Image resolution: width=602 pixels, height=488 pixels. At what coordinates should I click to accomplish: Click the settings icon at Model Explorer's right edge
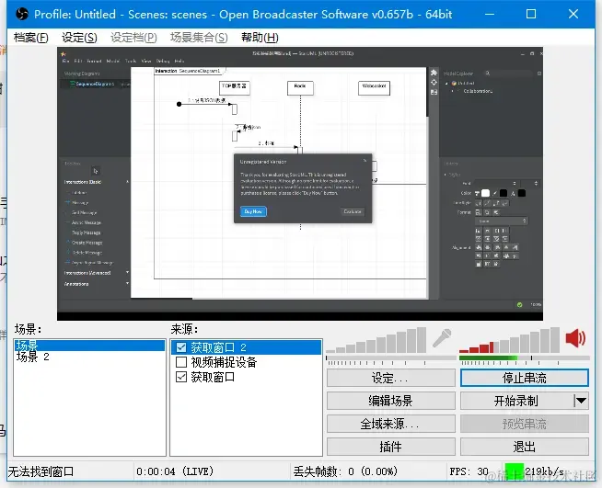(x=539, y=74)
